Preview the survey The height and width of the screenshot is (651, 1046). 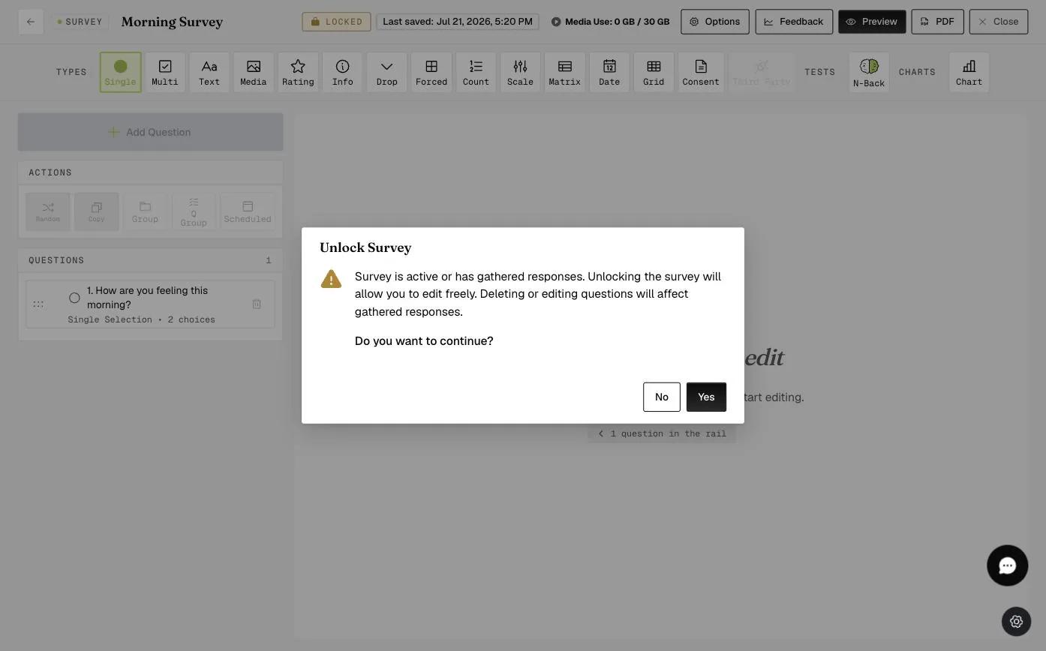pos(872,22)
